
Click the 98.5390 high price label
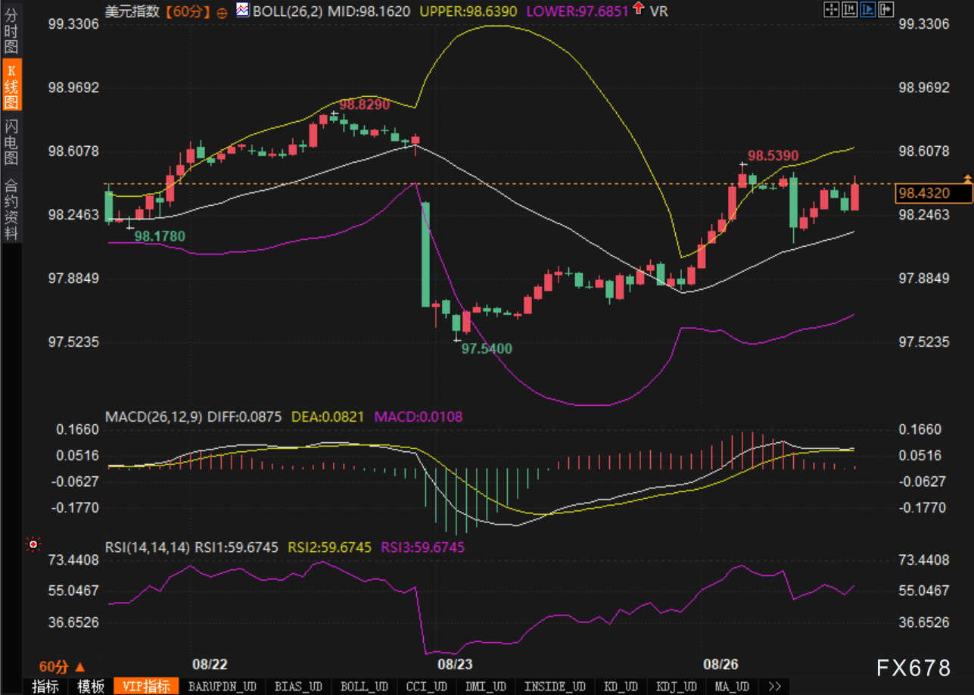tap(773, 156)
